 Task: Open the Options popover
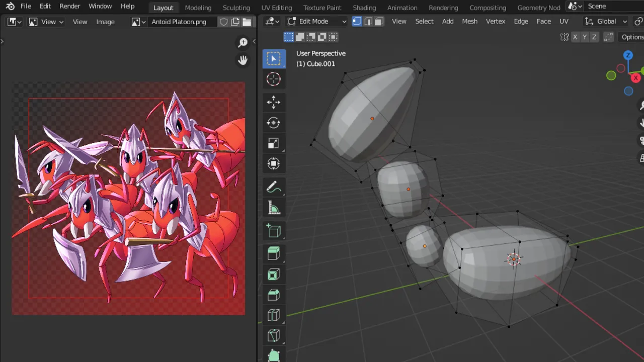coord(631,37)
